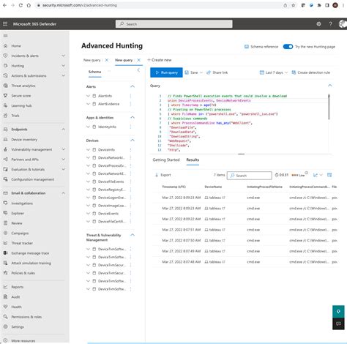Open Schema reference link
The height and width of the screenshot is (344, 347).
pos(261,47)
